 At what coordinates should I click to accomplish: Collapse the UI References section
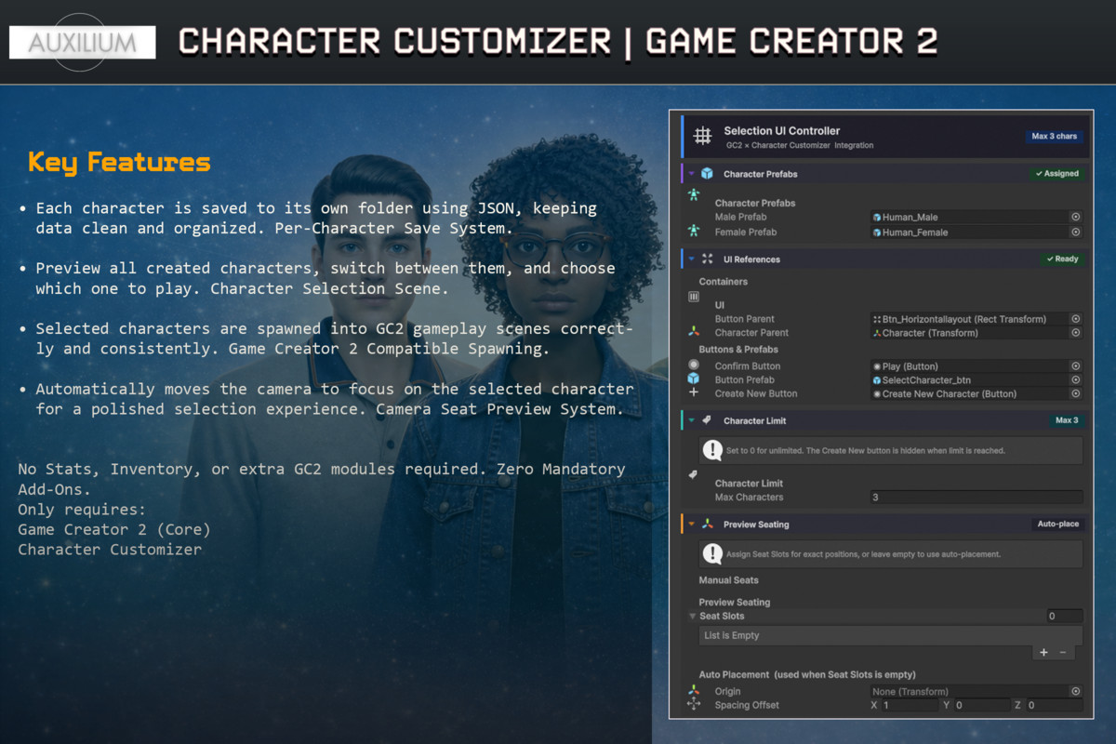692,259
